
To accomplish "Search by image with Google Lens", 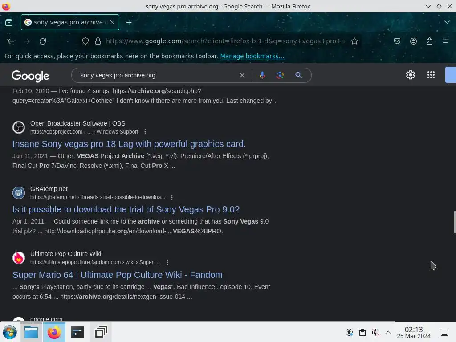I will click(280, 75).
